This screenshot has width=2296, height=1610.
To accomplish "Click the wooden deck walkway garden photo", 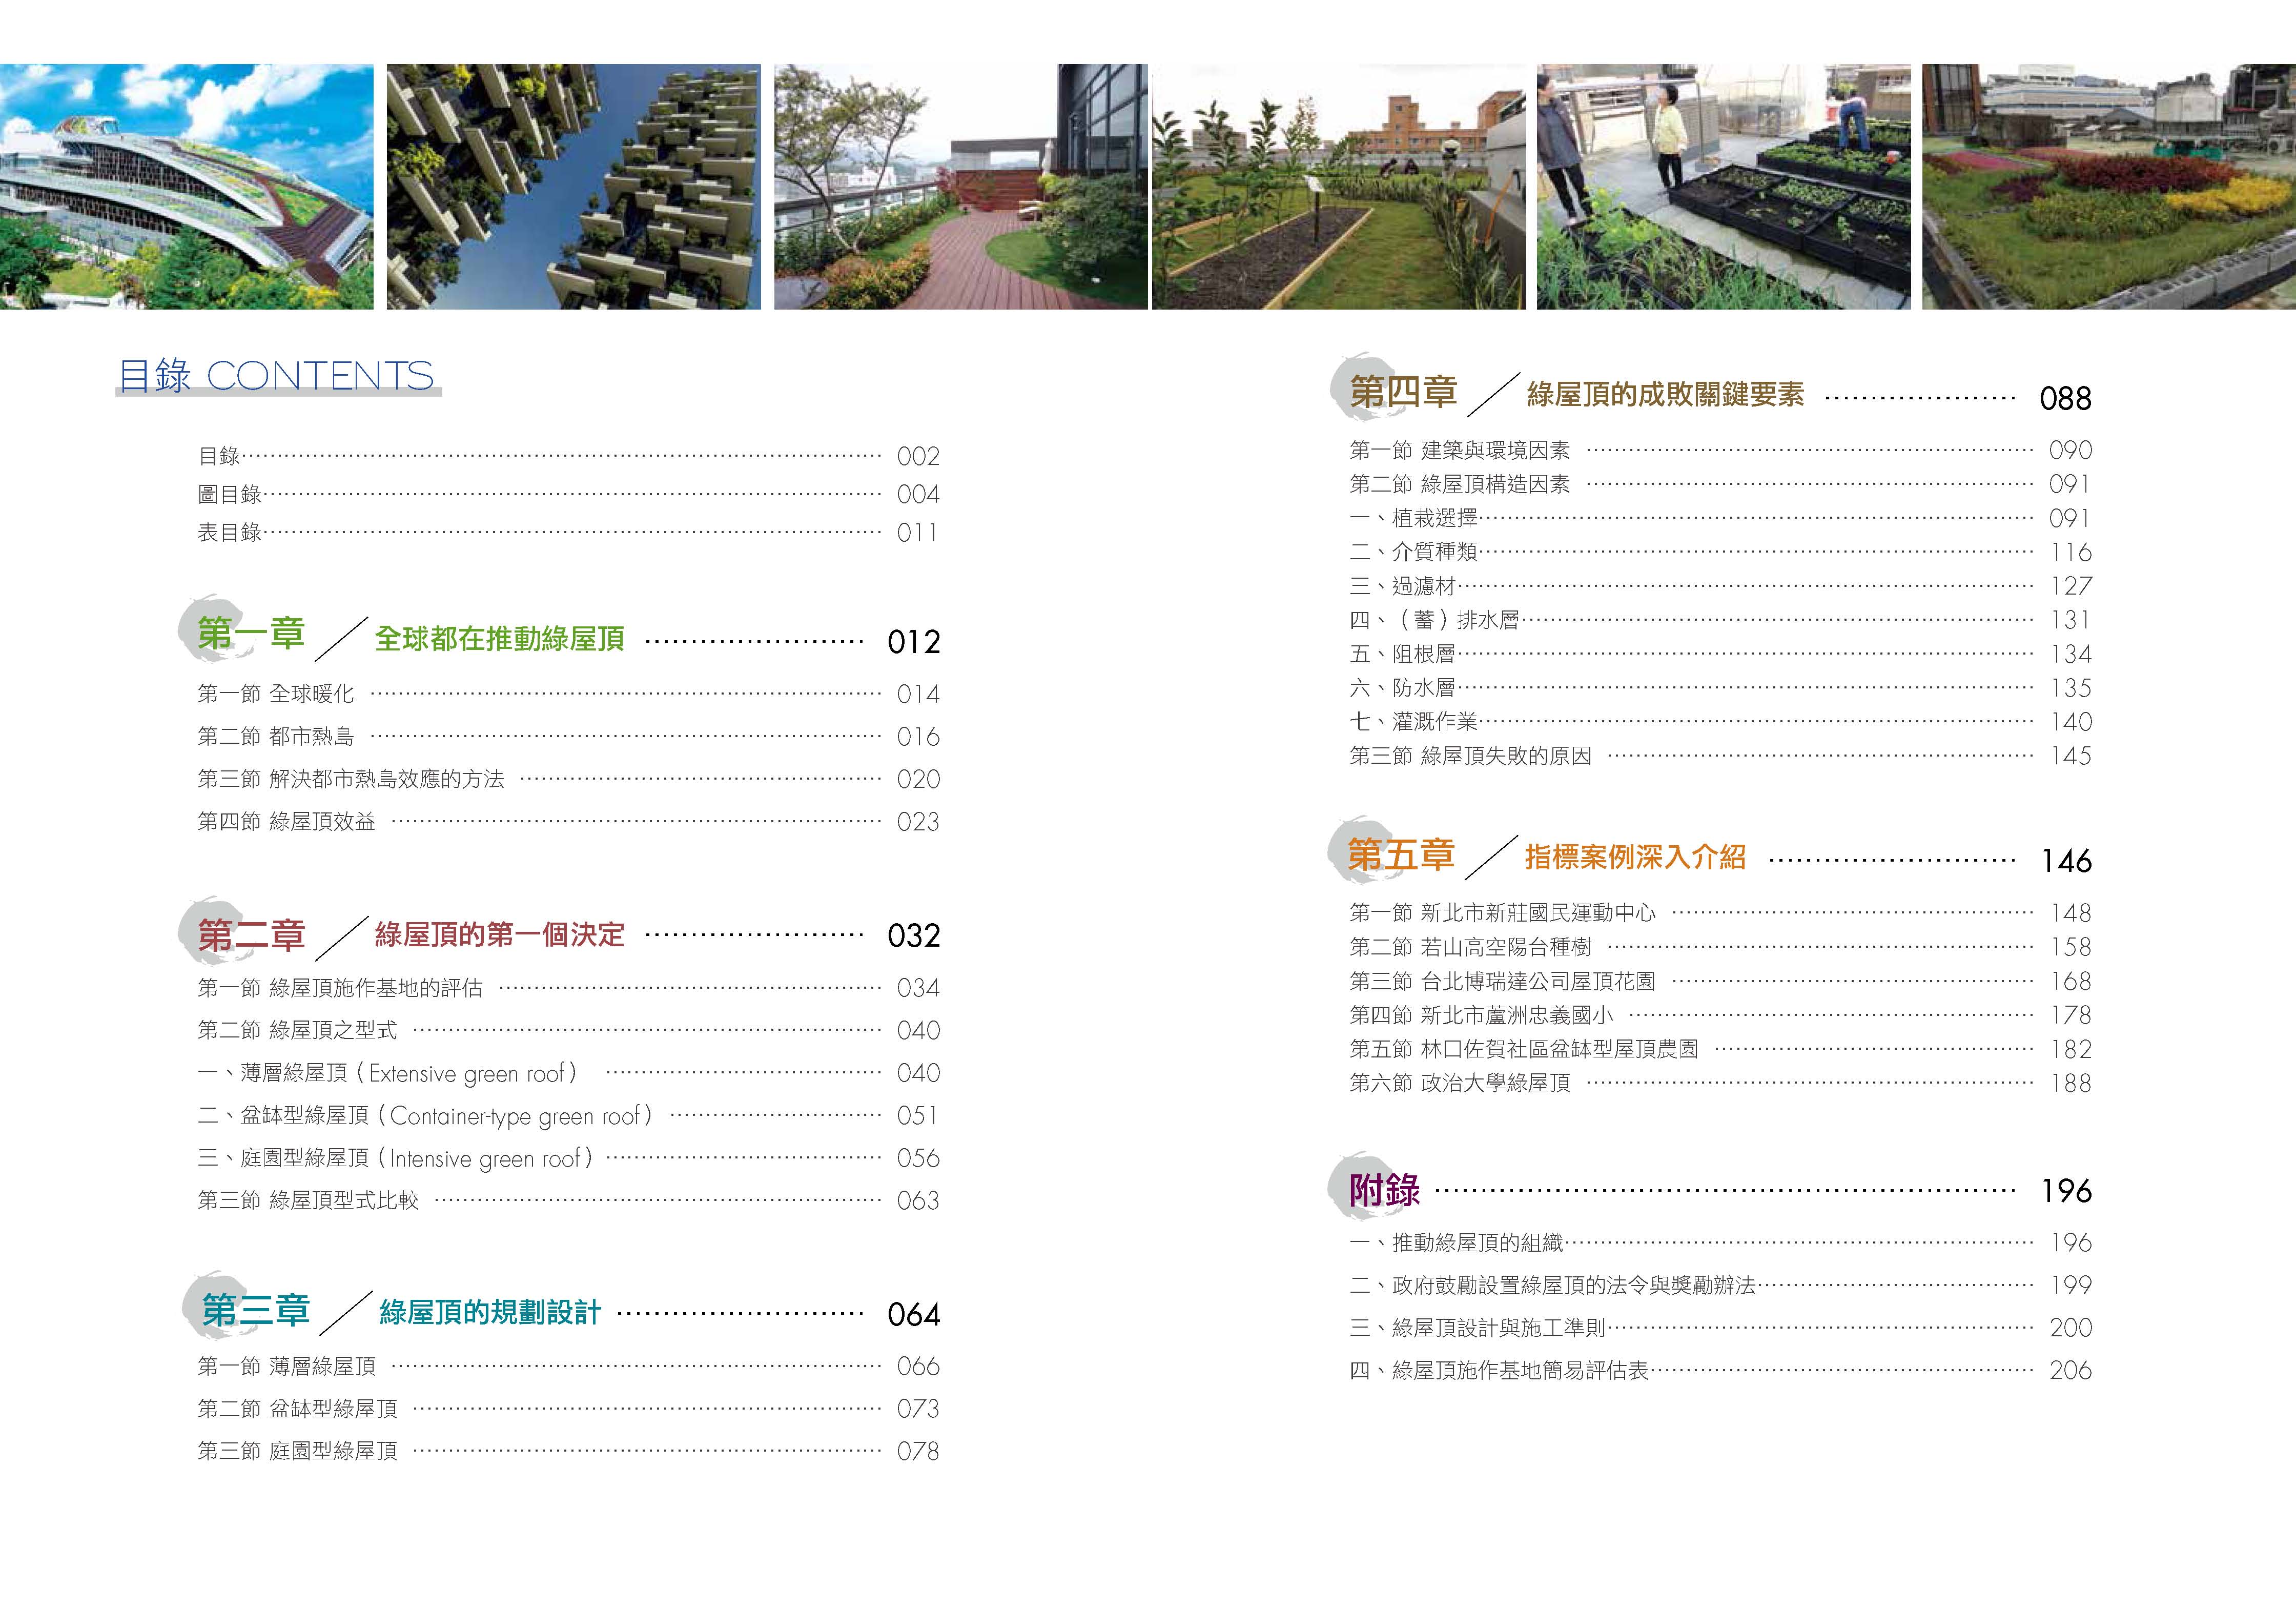I will pos(961,187).
